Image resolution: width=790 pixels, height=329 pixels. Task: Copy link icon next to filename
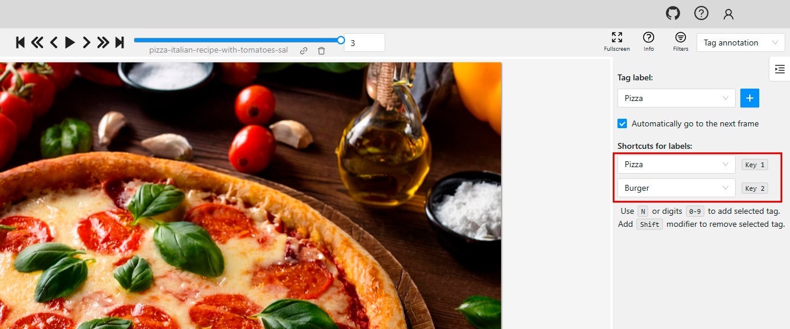point(304,51)
